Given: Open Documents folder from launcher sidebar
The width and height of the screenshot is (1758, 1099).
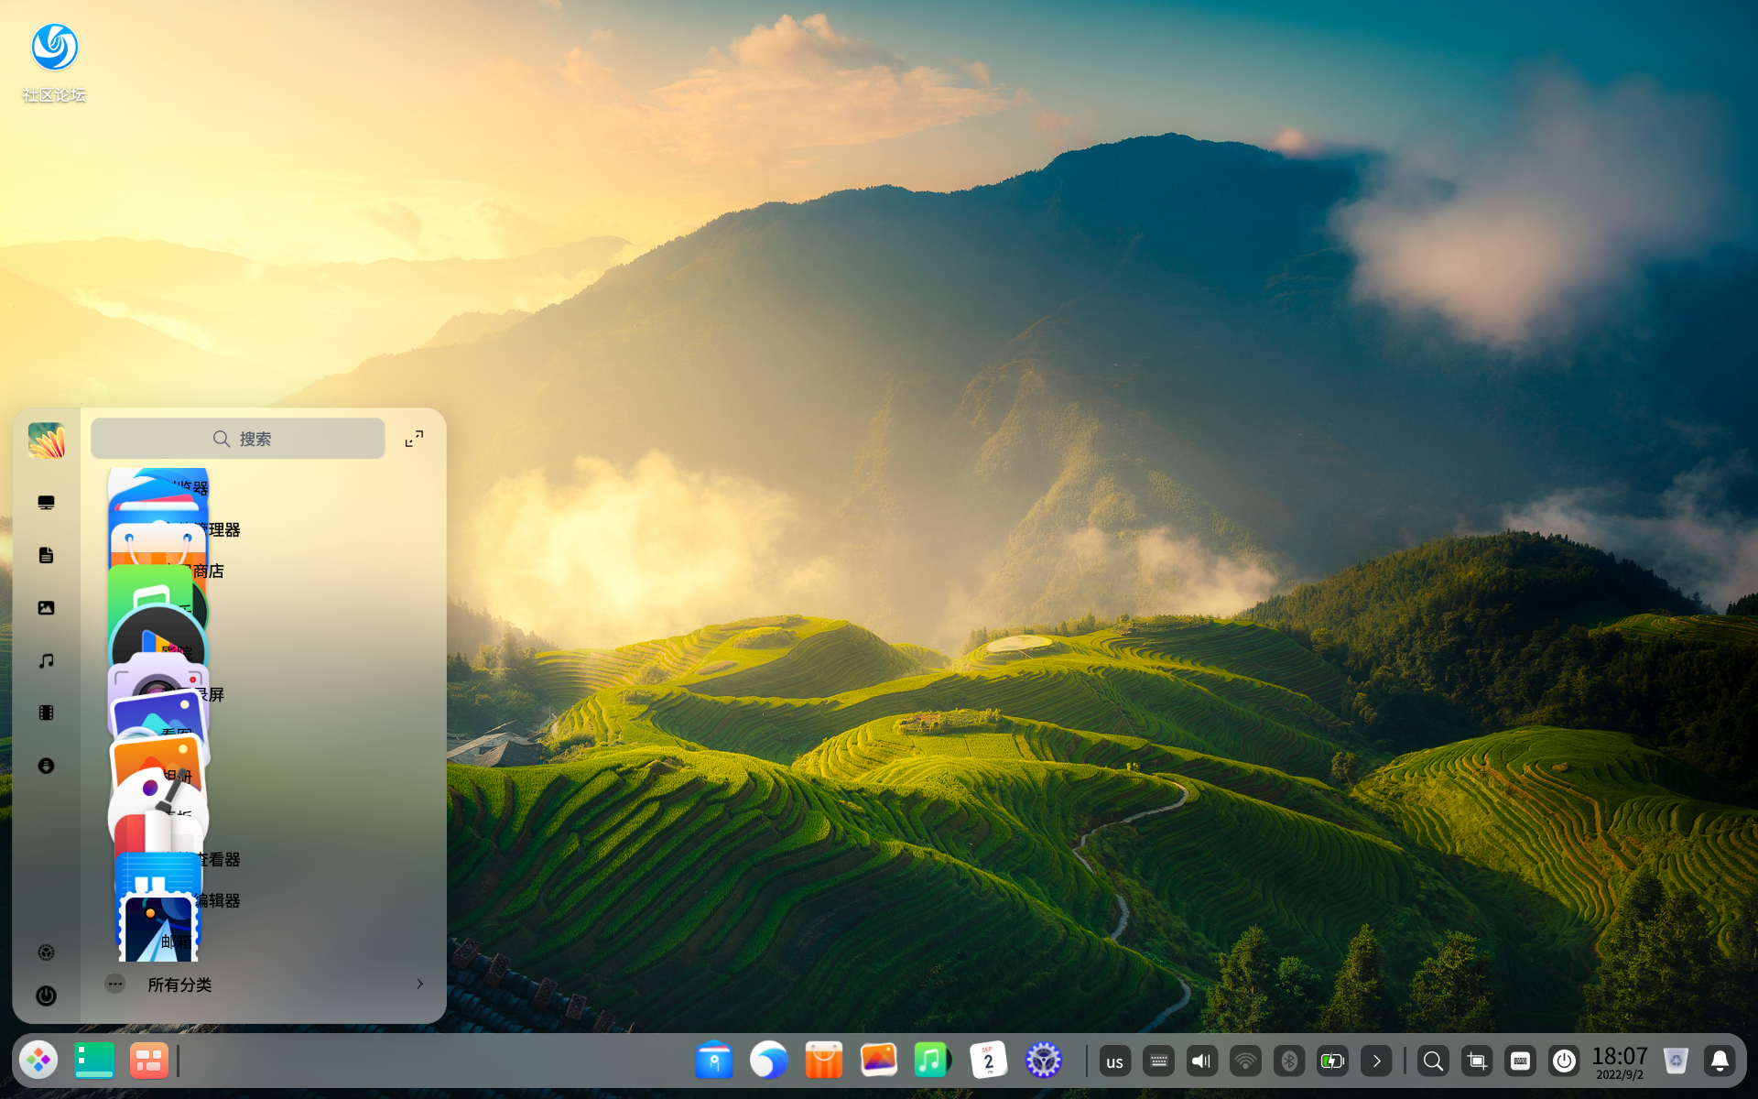Looking at the screenshot, I should [x=46, y=555].
